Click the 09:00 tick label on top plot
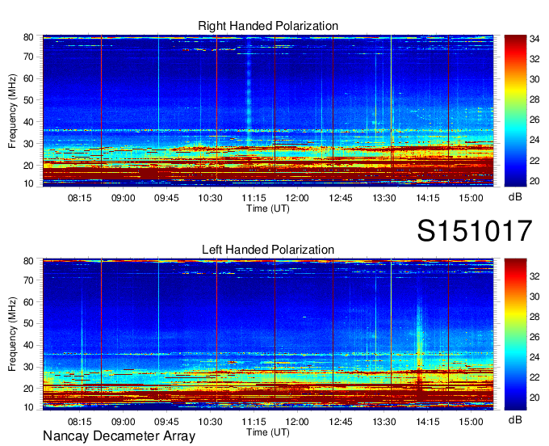 [124, 198]
